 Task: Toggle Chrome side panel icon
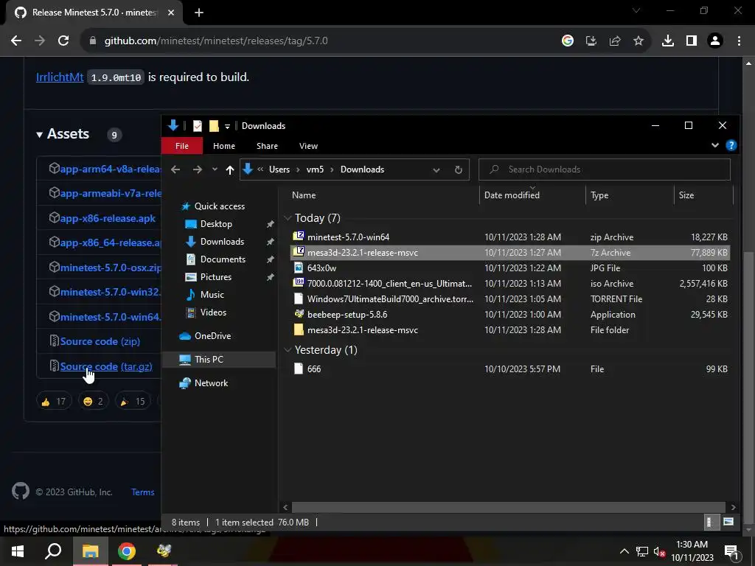(x=692, y=41)
